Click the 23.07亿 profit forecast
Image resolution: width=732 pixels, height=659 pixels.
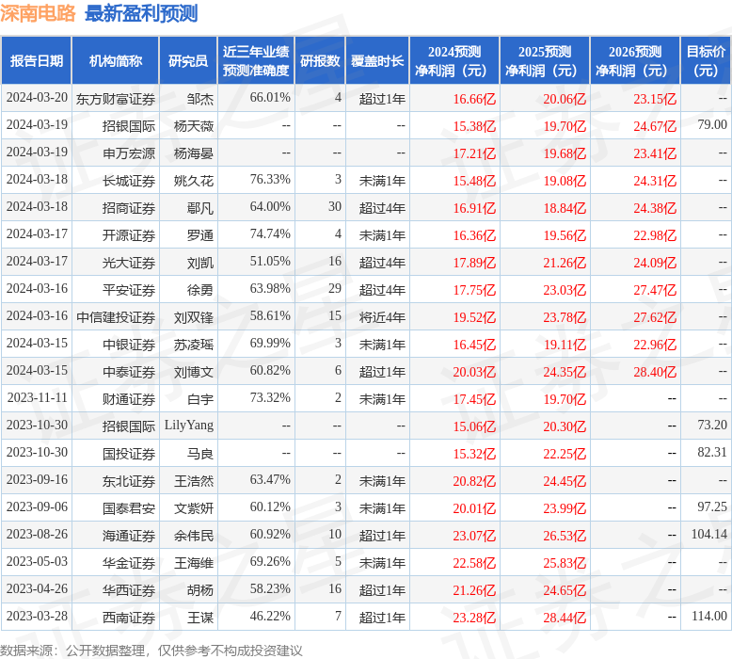pyautogui.click(x=474, y=537)
